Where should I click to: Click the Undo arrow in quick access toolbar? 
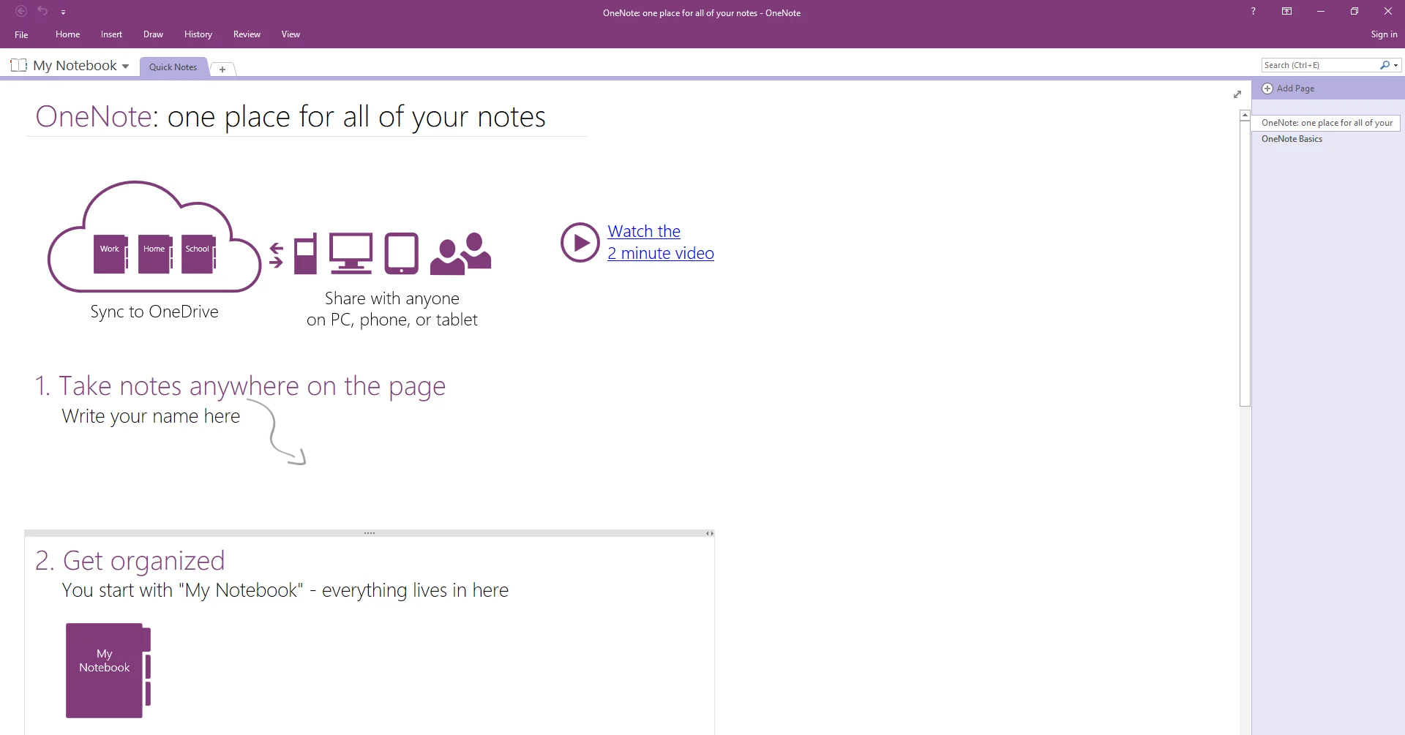(42, 11)
